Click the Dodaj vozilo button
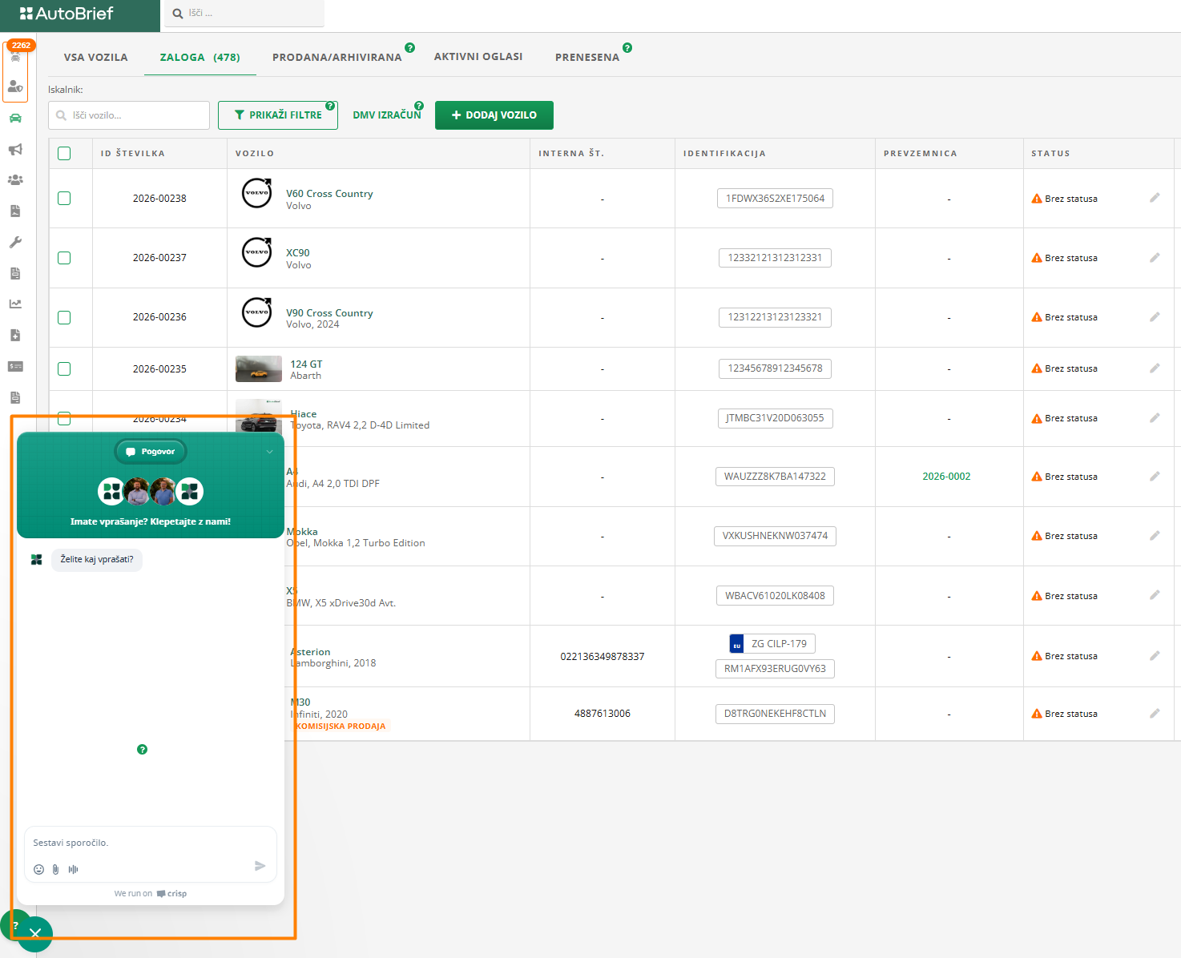This screenshot has width=1181, height=958. (x=494, y=115)
